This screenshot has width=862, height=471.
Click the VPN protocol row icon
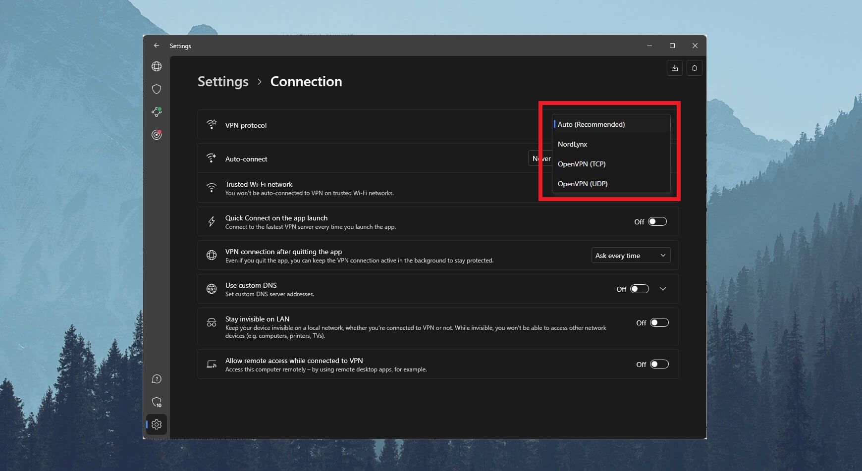[x=212, y=124]
